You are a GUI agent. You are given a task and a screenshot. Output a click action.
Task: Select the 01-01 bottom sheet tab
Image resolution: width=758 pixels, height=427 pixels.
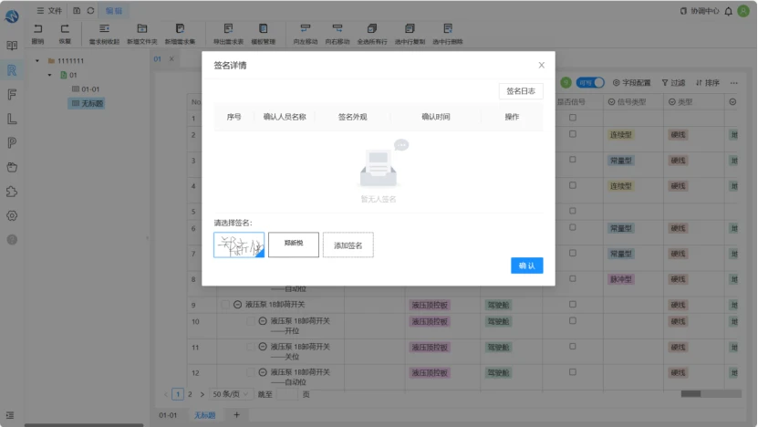point(168,415)
